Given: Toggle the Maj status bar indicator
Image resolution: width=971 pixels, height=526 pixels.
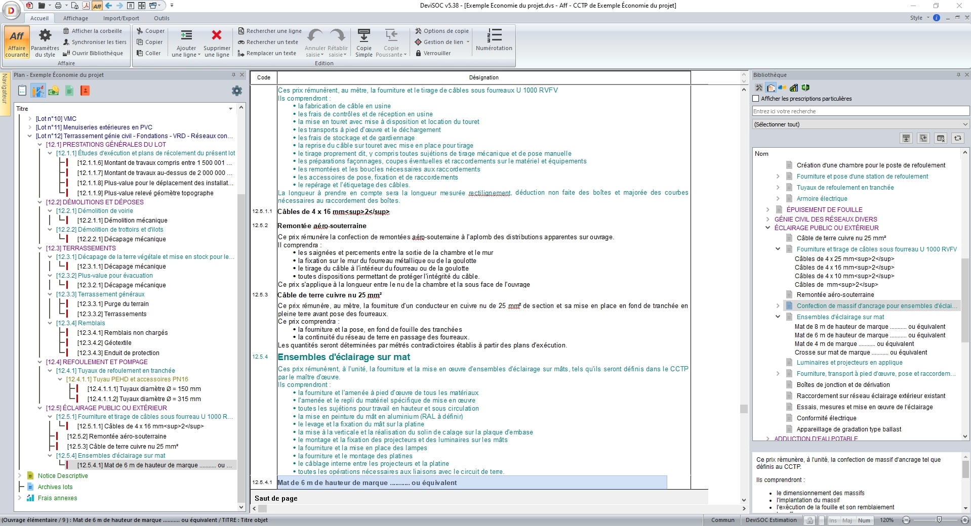Looking at the screenshot, I should 847,520.
